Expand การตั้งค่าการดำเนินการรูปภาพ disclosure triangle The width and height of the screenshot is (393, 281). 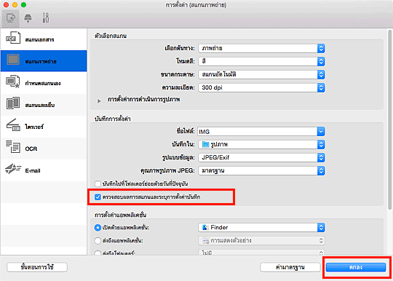99,100
